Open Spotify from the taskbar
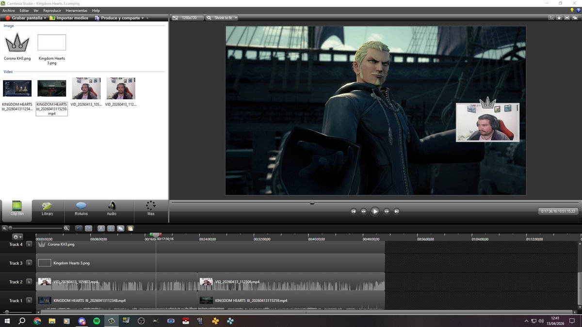The height and width of the screenshot is (327, 582). point(96,321)
